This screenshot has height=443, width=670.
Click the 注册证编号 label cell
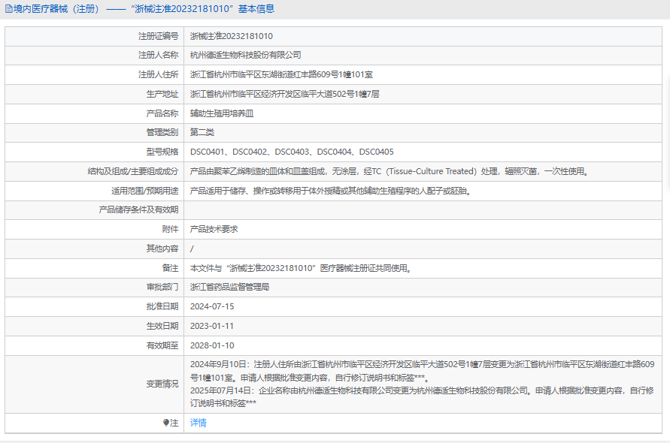click(x=158, y=36)
